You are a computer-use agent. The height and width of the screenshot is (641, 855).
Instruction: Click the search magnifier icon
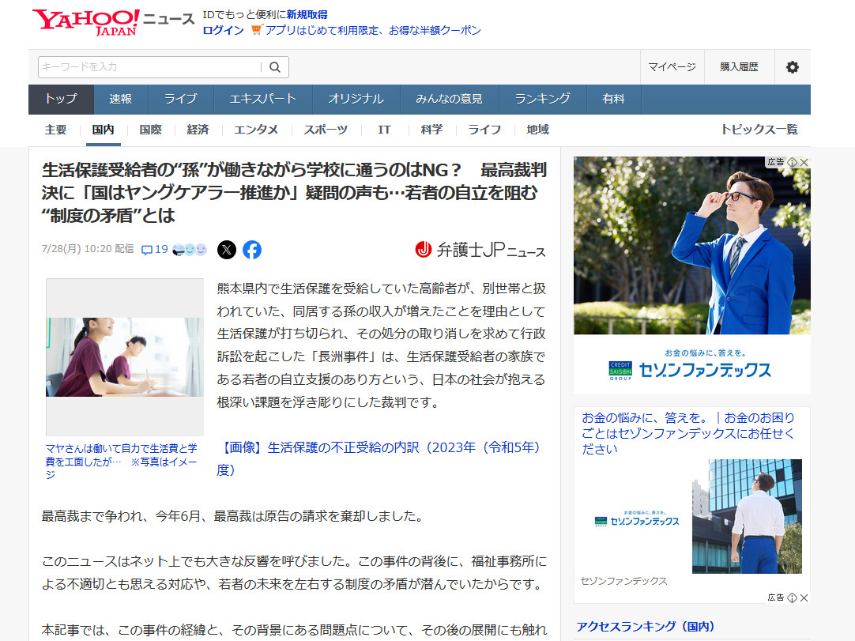(x=275, y=67)
